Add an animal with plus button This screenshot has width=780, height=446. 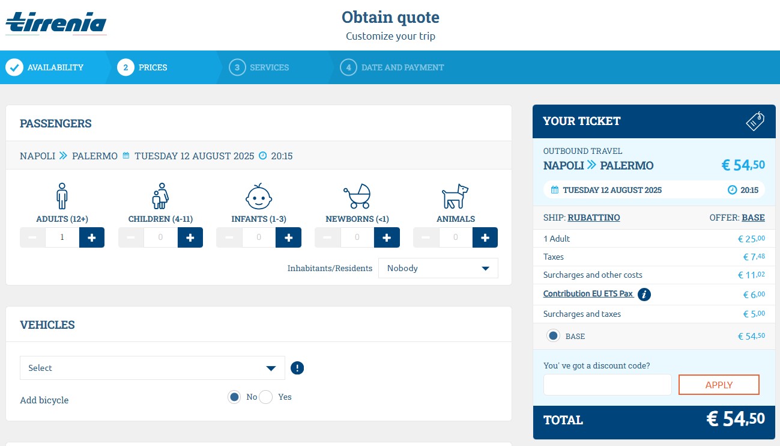coord(485,237)
